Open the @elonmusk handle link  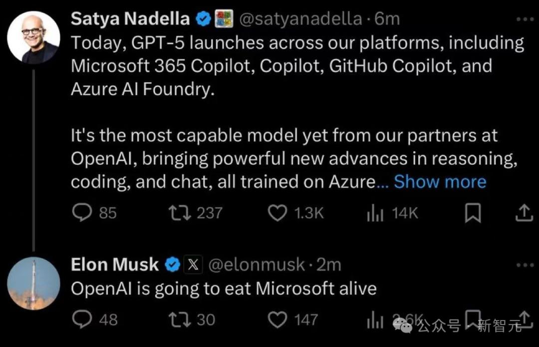click(x=256, y=265)
